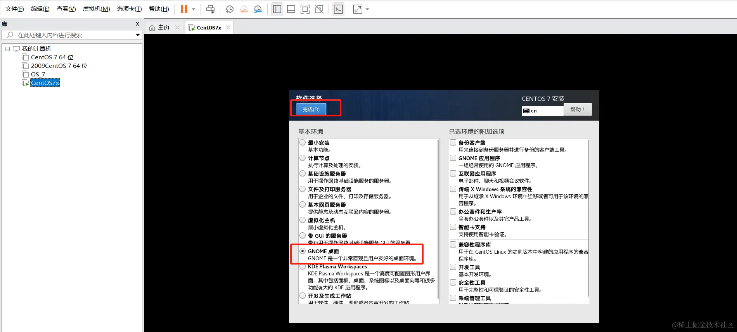
Task: Click the 完成(D) button
Action: (x=311, y=109)
